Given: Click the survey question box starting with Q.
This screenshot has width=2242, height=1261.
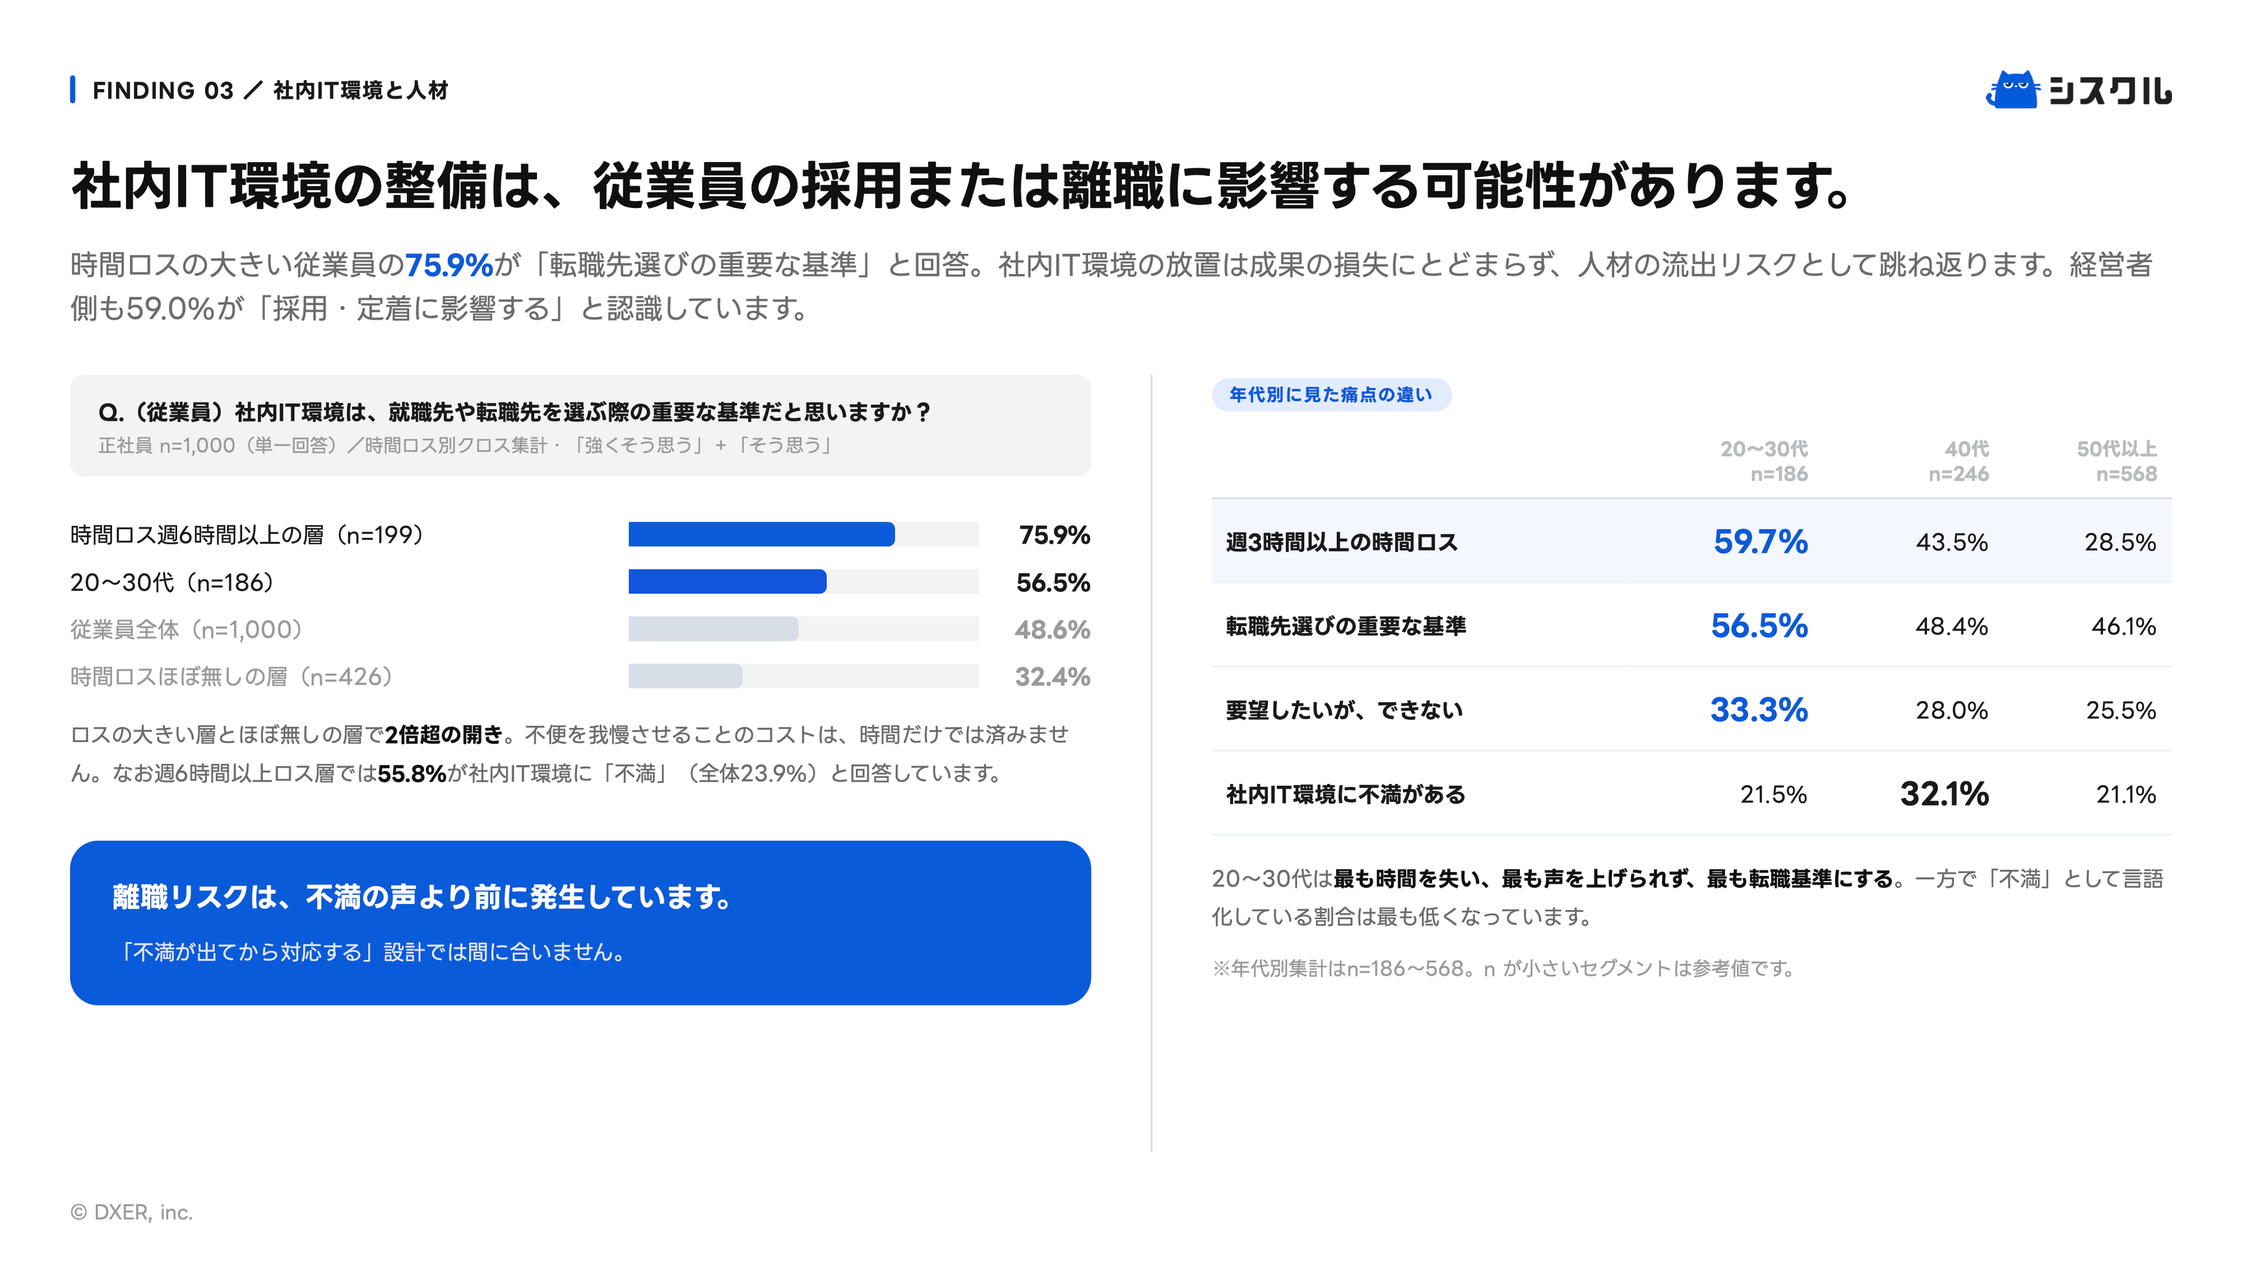Looking at the screenshot, I should tap(581, 425).
